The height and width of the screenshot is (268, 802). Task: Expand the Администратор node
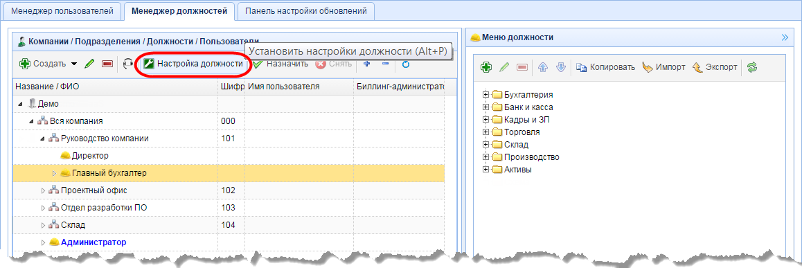click(43, 242)
